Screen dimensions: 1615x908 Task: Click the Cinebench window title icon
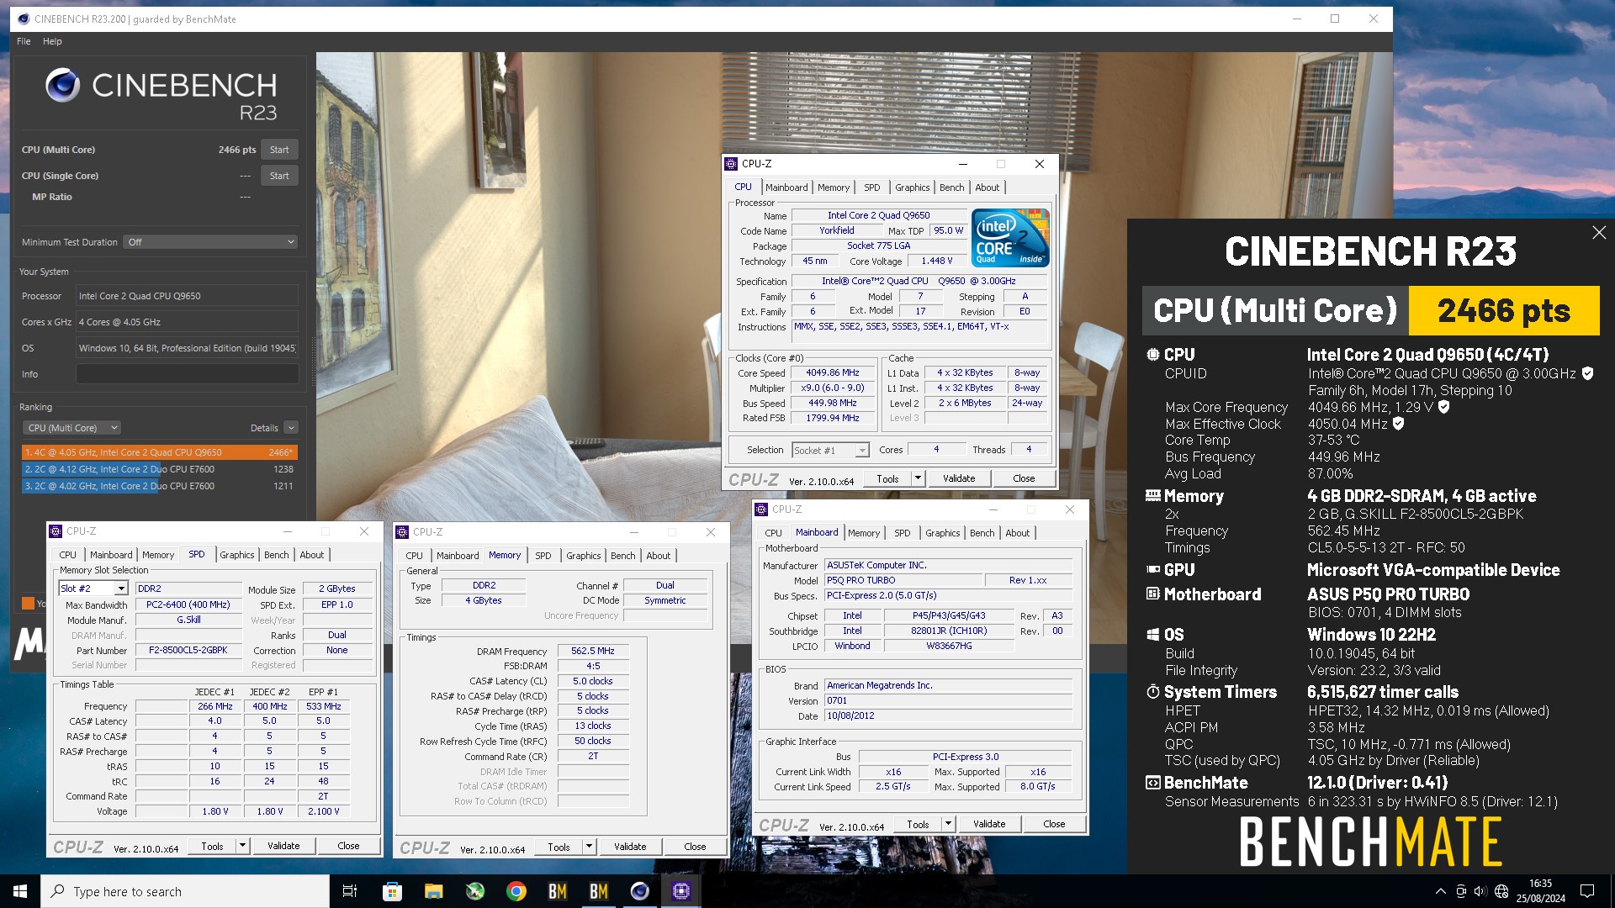pyautogui.click(x=24, y=18)
